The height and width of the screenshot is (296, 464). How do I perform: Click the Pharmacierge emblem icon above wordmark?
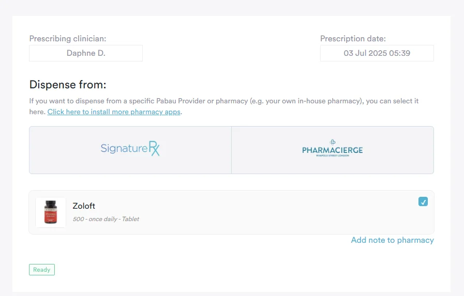point(333,142)
